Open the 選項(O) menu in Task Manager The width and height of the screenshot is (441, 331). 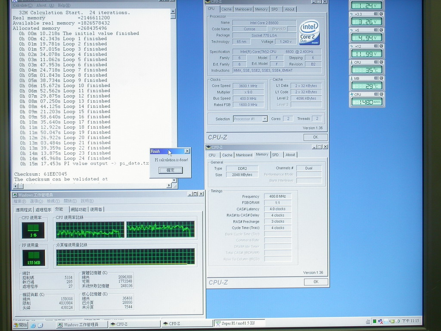36,201
